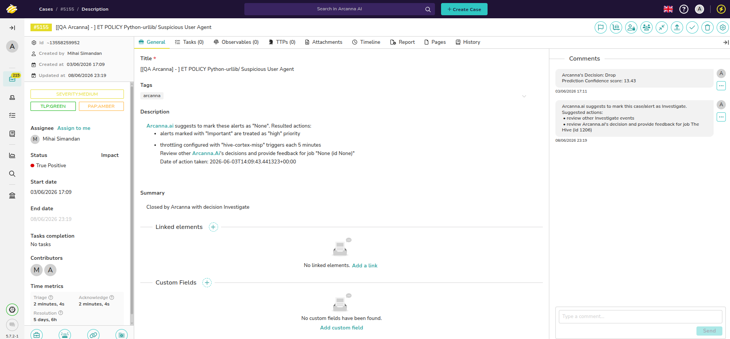Add custom field with plus icon
Screen dimensions: 730x339
point(207,283)
